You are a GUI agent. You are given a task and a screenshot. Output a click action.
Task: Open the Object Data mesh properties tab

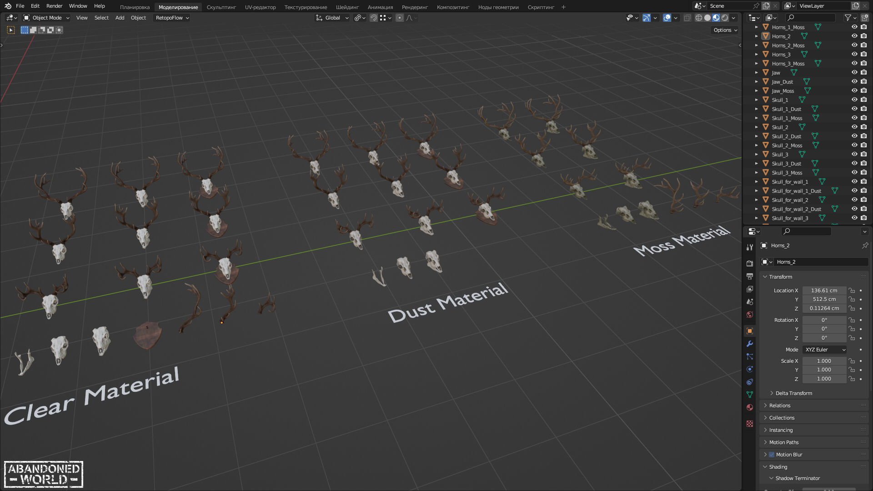750,395
